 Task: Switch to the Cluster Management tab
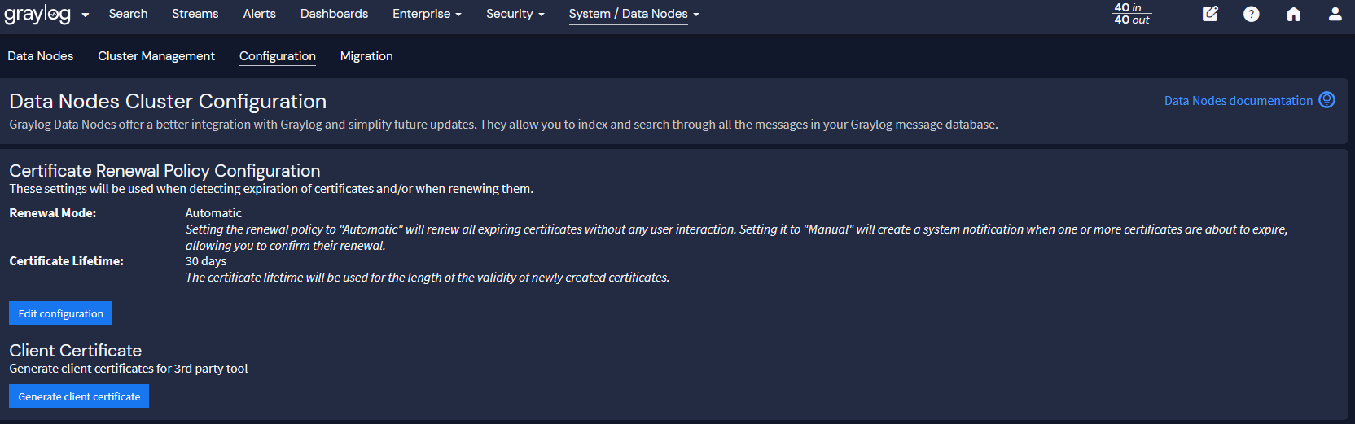tap(156, 56)
